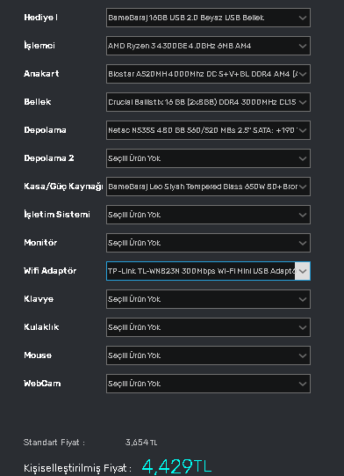Expand the Monitör dropdown
Screen dimensions: 344x476
(x=208, y=243)
